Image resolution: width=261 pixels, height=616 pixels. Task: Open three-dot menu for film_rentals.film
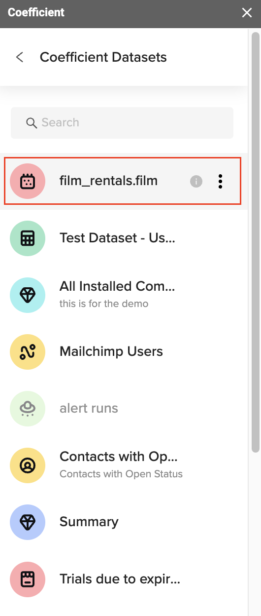click(x=220, y=182)
